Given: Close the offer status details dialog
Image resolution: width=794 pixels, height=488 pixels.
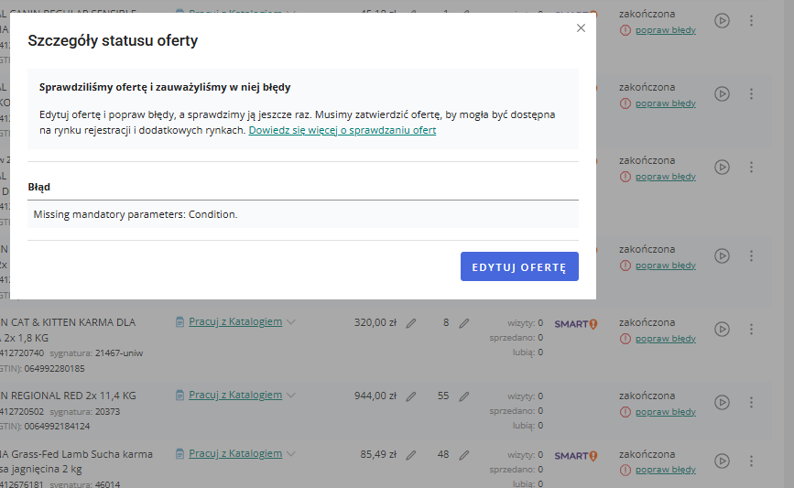Looking at the screenshot, I should (x=581, y=28).
